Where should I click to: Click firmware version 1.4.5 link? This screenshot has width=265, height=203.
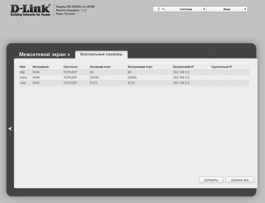coord(84,10)
